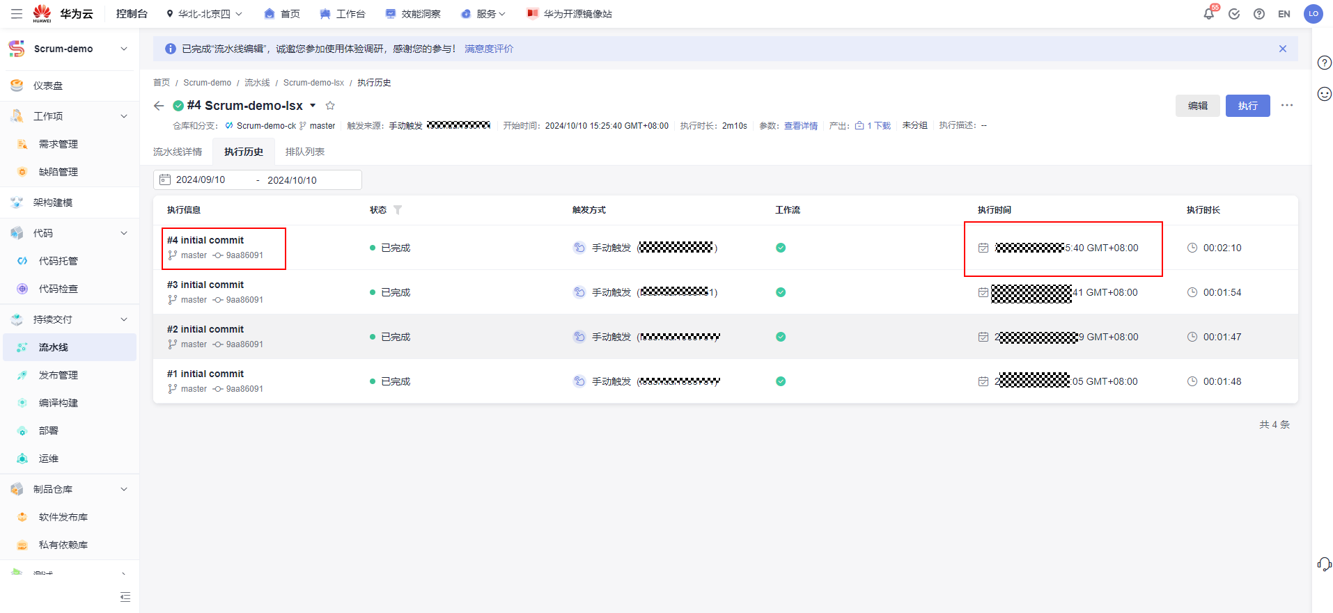Click the help circle icon on right edge
This screenshot has height=613, width=1333.
click(x=1325, y=63)
